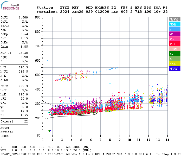Click the fxI value 7.15

tap(24, 38)
